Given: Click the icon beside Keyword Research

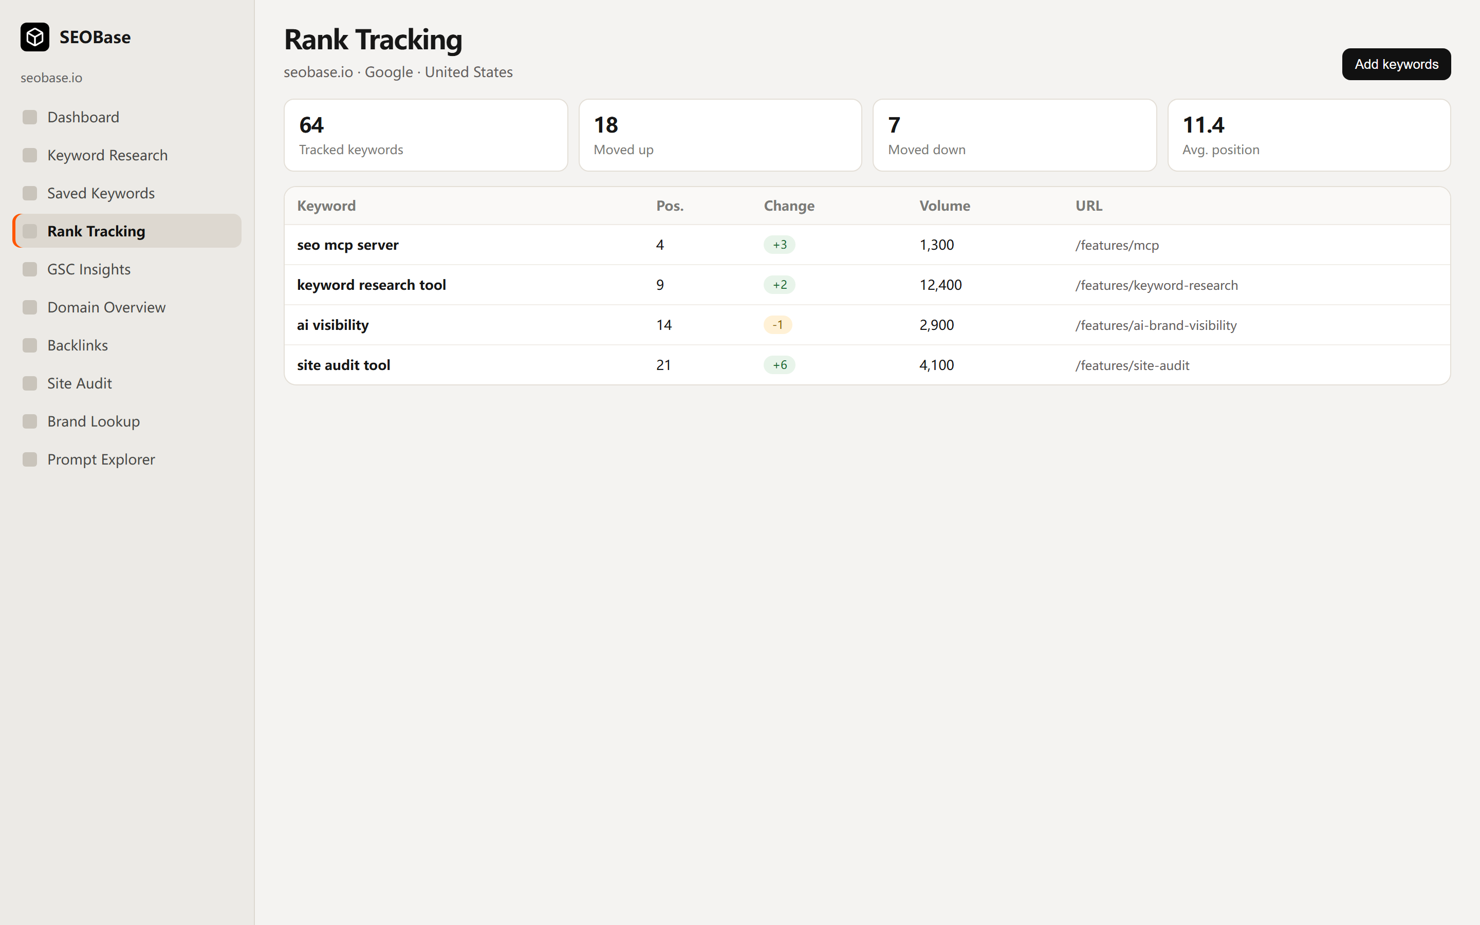Looking at the screenshot, I should pyautogui.click(x=30, y=155).
